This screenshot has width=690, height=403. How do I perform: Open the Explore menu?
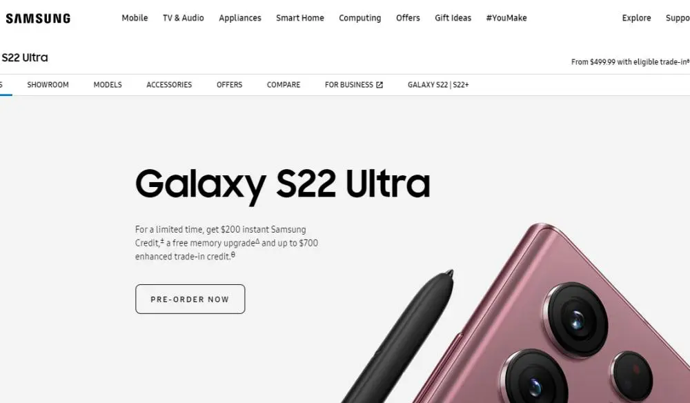[636, 18]
